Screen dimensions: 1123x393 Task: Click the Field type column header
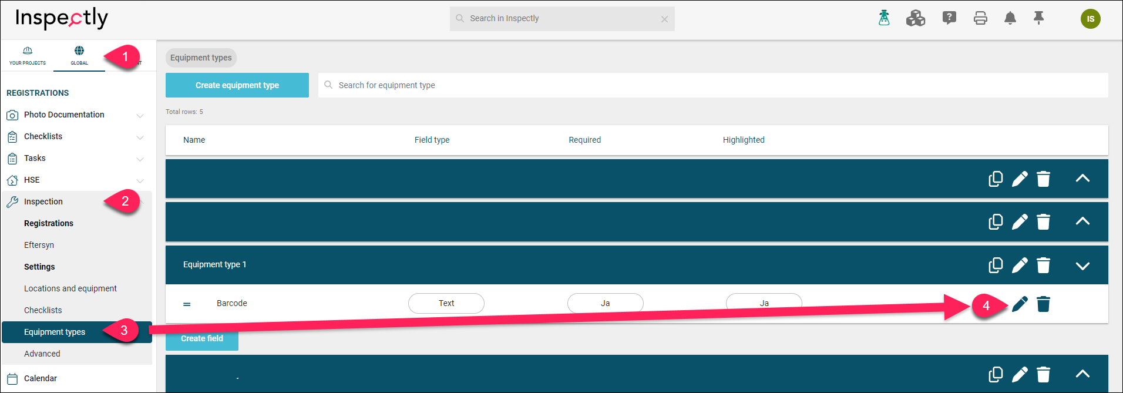pyautogui.click(x=432, y=140)
